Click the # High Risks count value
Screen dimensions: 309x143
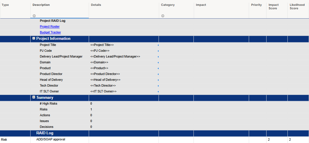91,103
